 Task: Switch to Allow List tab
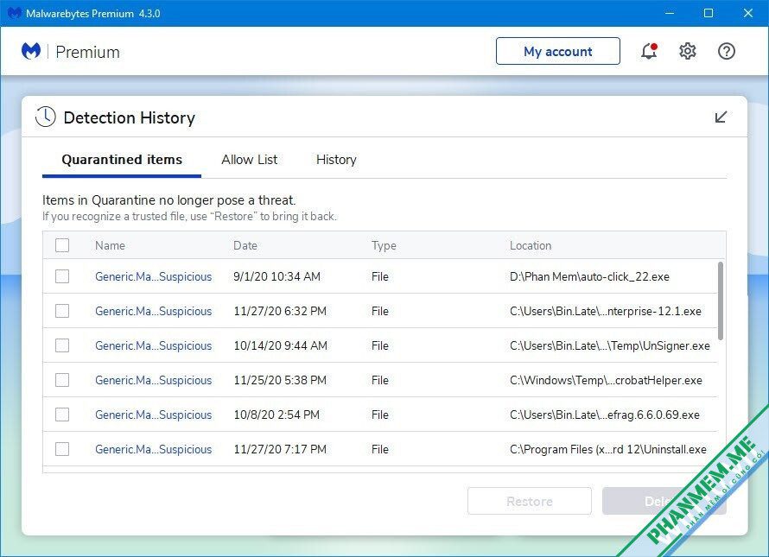[x=249, y=160]
